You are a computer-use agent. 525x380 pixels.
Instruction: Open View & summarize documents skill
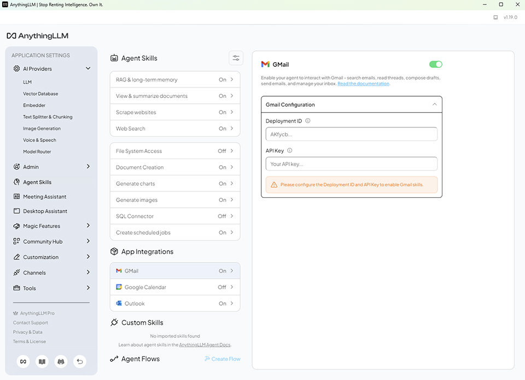click(175, 96)
